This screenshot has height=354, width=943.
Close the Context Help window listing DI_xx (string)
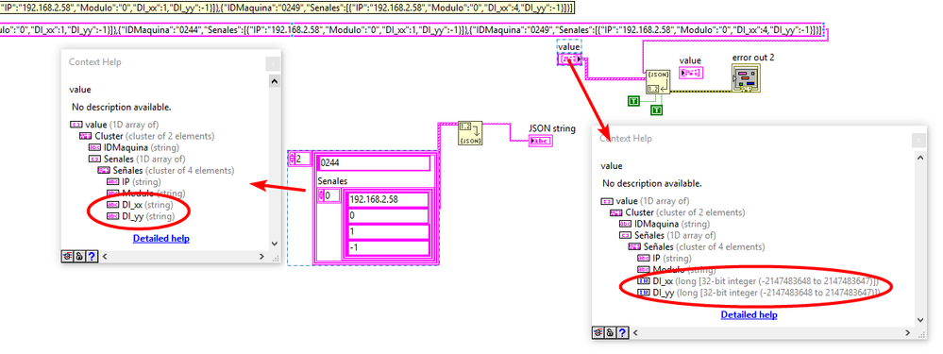(x=273, y=63)
